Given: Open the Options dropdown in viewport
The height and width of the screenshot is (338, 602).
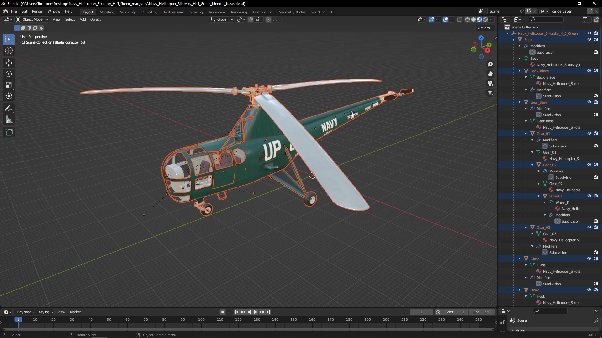Looking at the screenshot, I should 486,28.
